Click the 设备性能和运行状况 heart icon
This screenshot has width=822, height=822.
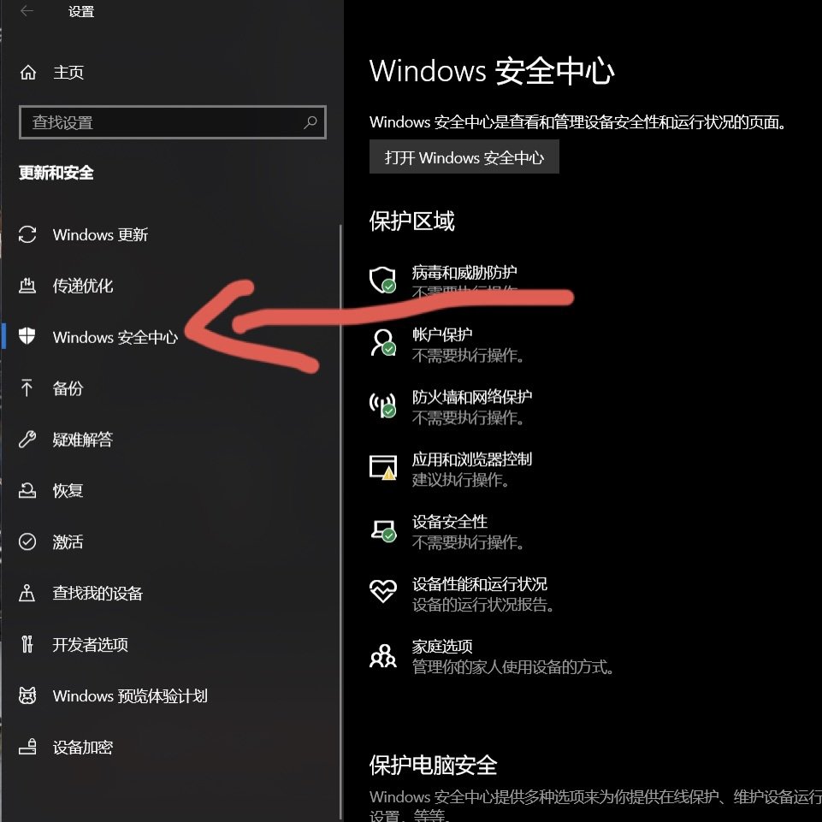(x=382, y=592)
